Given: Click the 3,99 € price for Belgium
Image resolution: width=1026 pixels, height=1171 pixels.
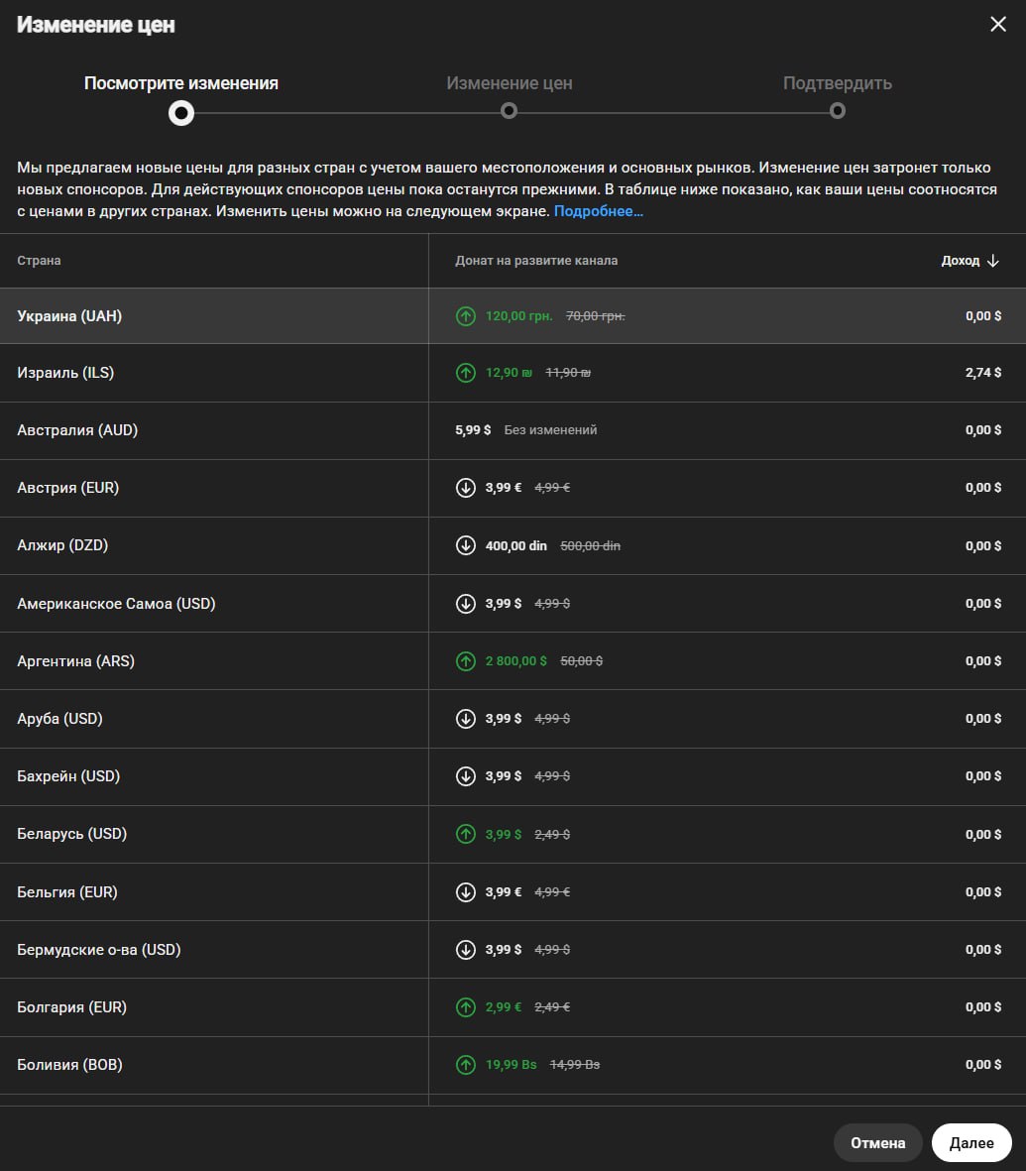Looking at the screenshot, I should (x=504, y=891).
